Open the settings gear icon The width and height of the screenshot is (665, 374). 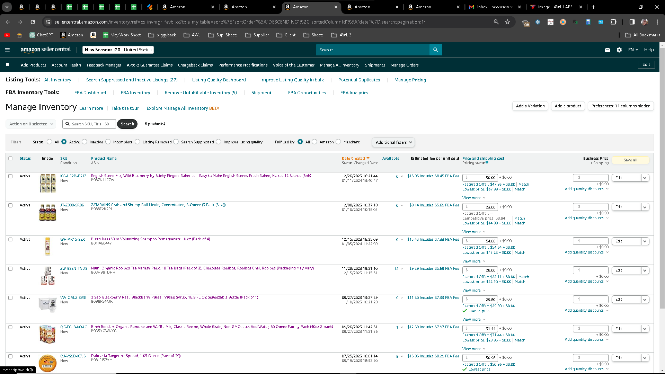click(619, 50)
